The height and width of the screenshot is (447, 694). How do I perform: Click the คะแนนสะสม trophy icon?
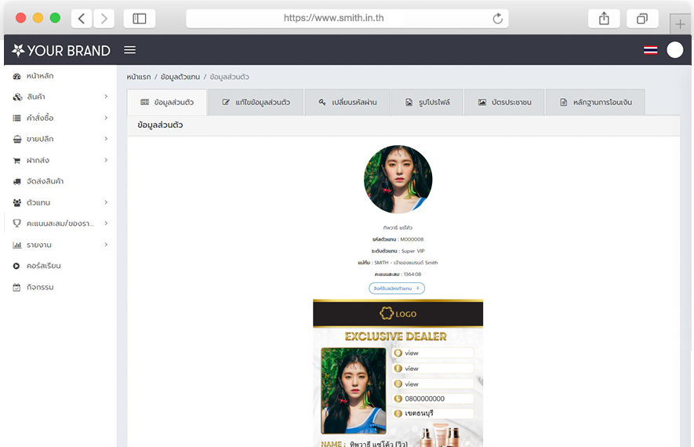[16, 223]
